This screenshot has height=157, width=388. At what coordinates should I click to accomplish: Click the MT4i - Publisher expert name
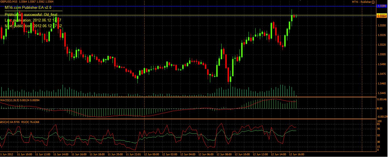click(x=361, y=2)
